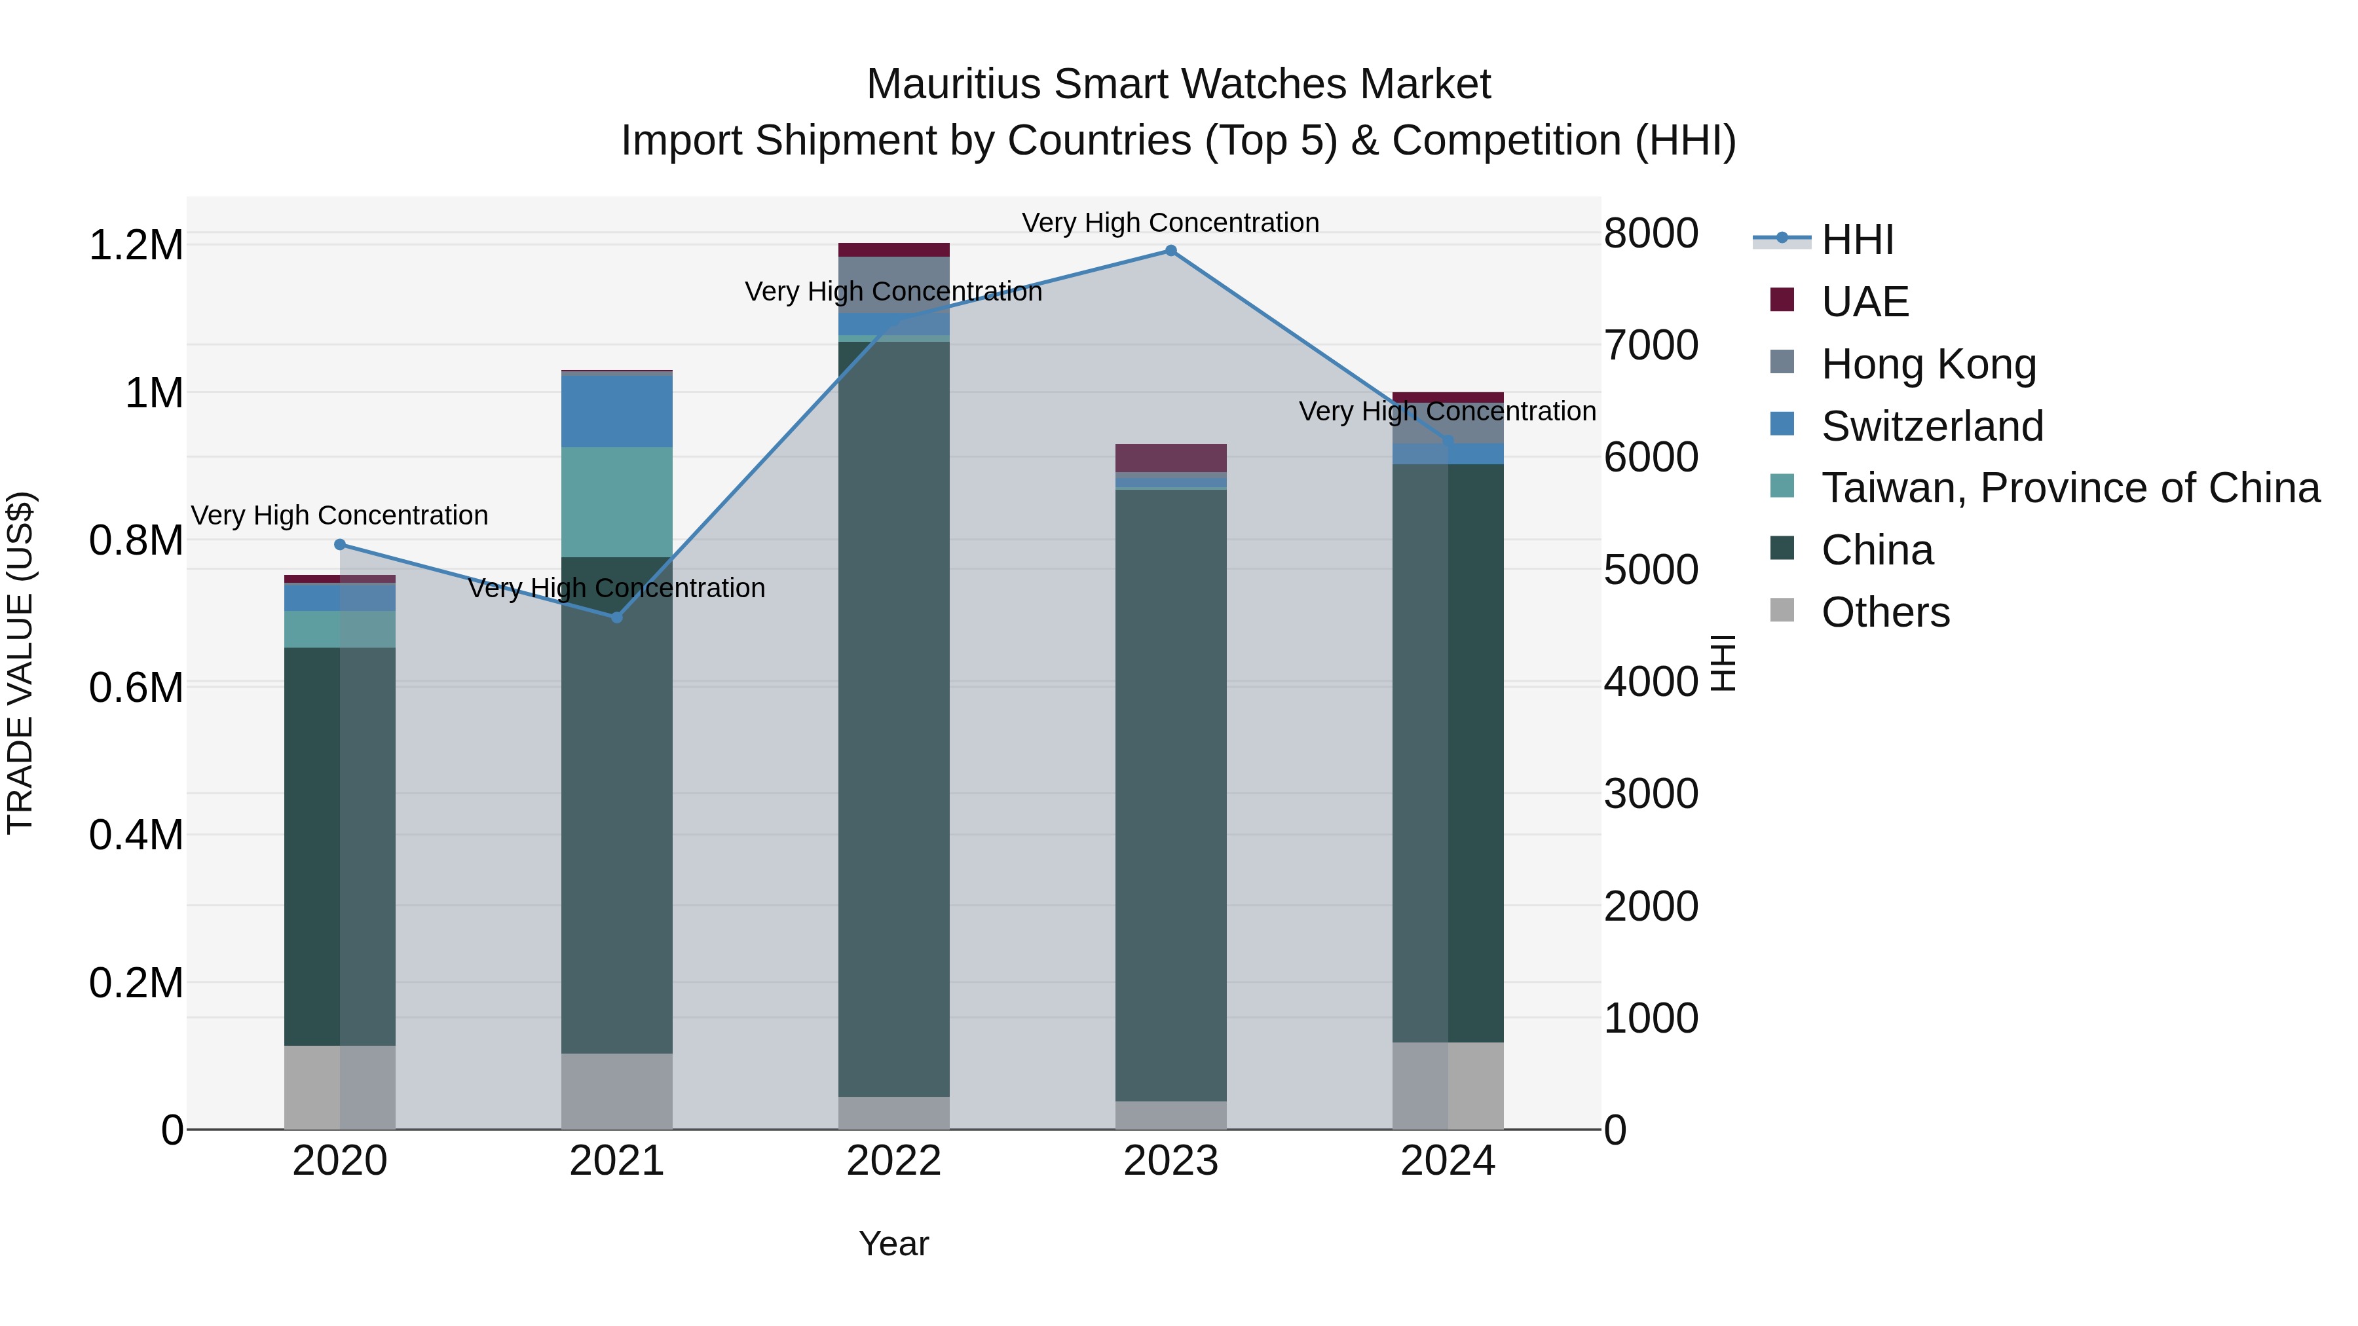Select the China bar segment for 2022

tap(894, 719)
